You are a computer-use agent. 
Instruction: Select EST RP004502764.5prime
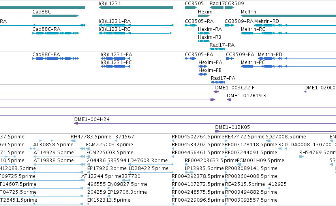(x=173, y=141)
